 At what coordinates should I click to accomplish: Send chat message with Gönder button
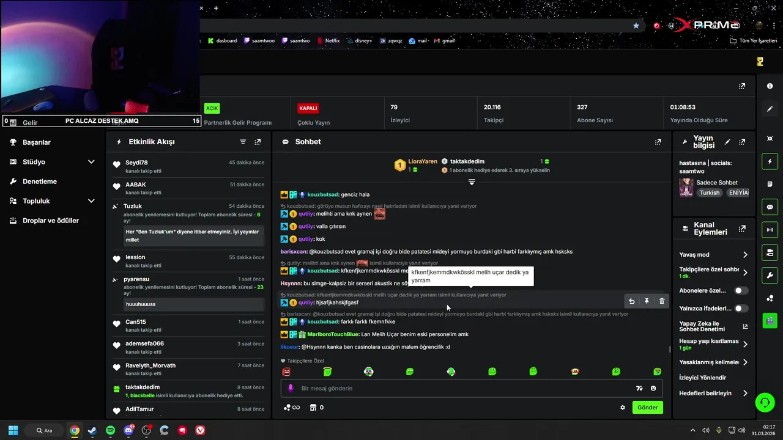(647, 408)
